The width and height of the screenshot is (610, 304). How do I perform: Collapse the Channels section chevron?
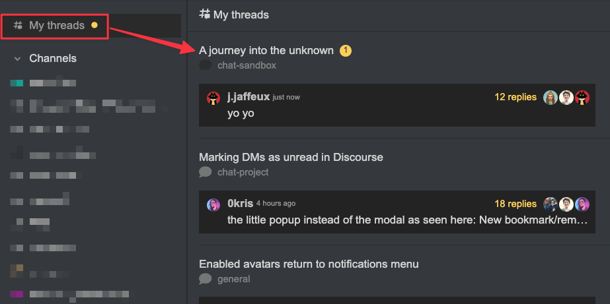[x=17, y=59]
